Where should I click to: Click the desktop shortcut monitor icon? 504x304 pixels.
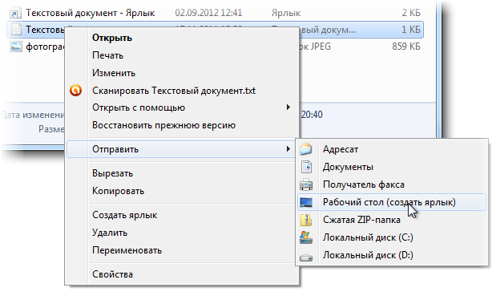tap(306, 202)
